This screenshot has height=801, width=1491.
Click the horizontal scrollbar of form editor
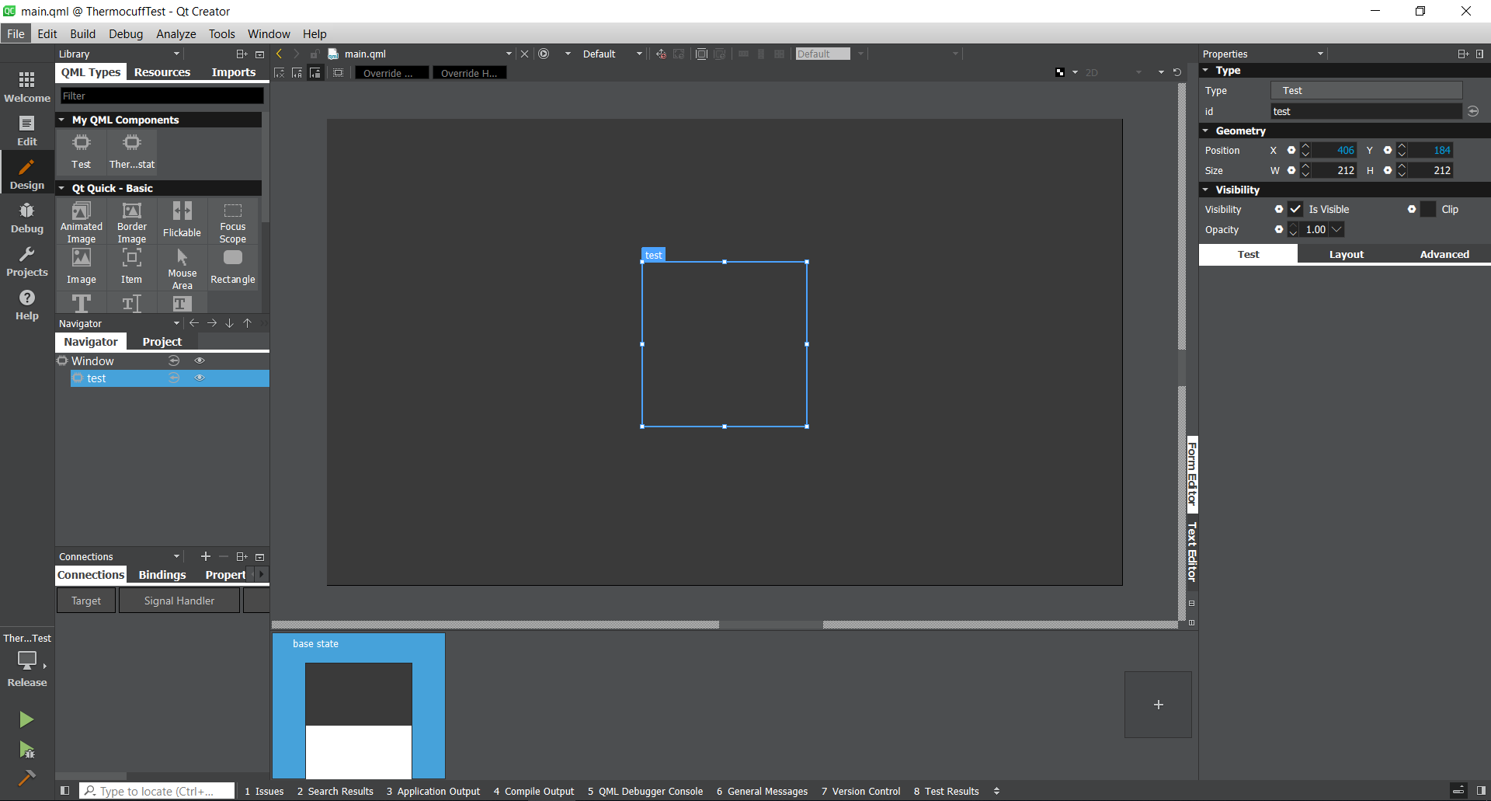point(771,624)
